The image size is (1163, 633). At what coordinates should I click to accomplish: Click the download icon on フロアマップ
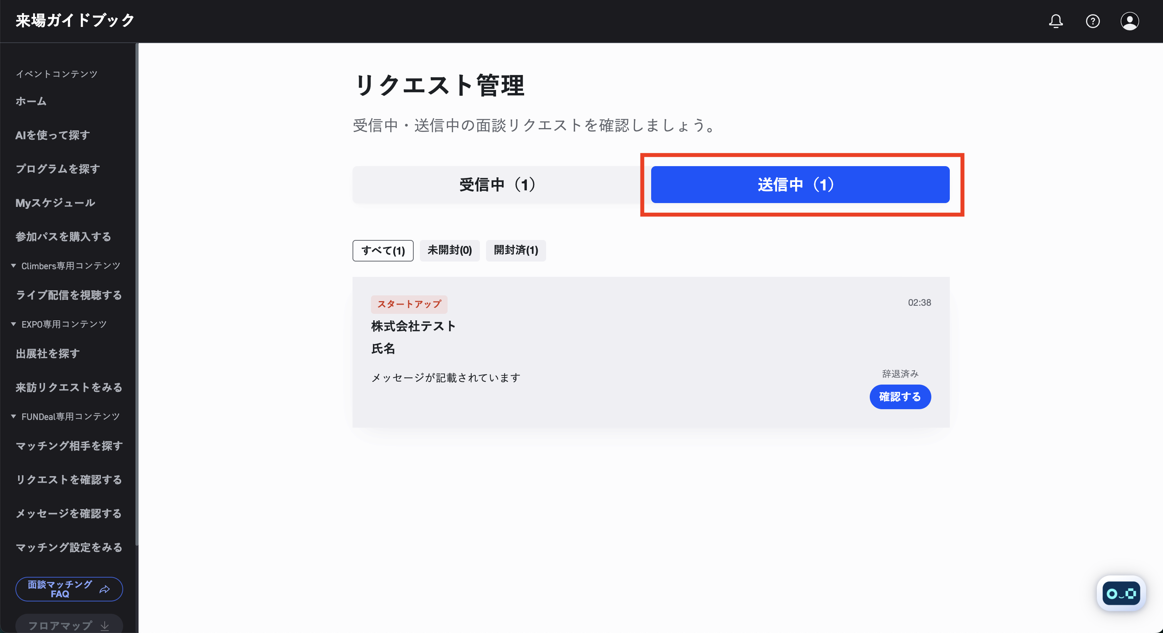[x=105, y=626]
